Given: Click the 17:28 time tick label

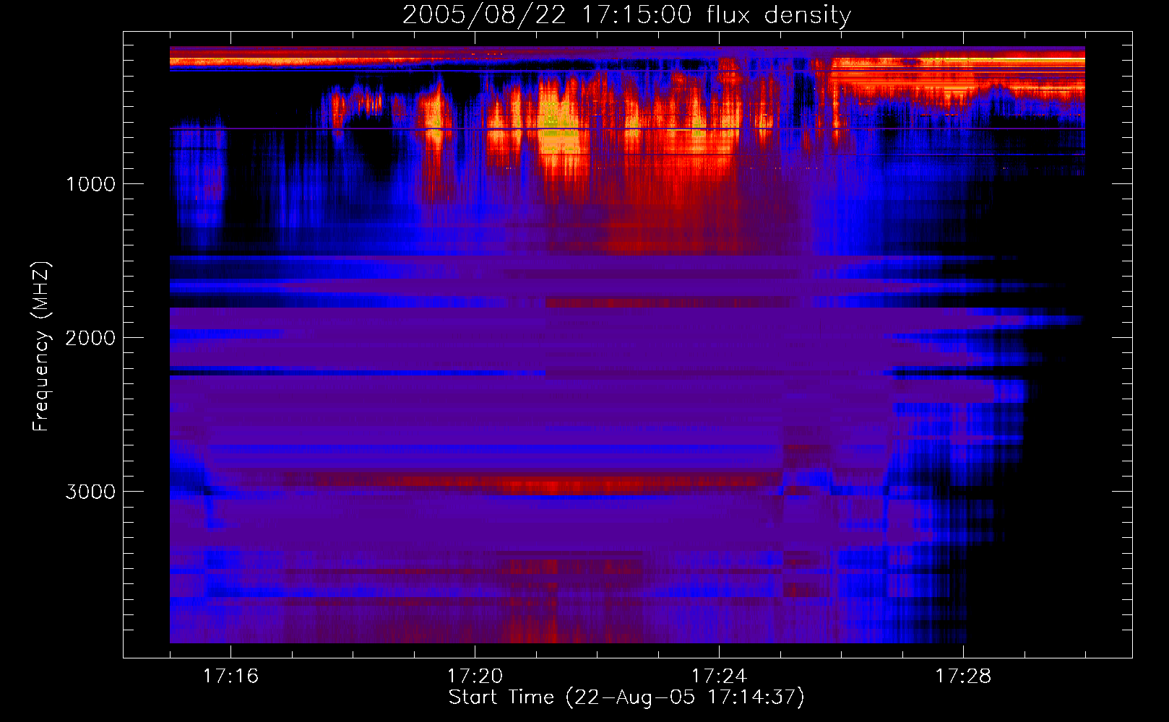Looking at the screenshot, I should (963, 677).
